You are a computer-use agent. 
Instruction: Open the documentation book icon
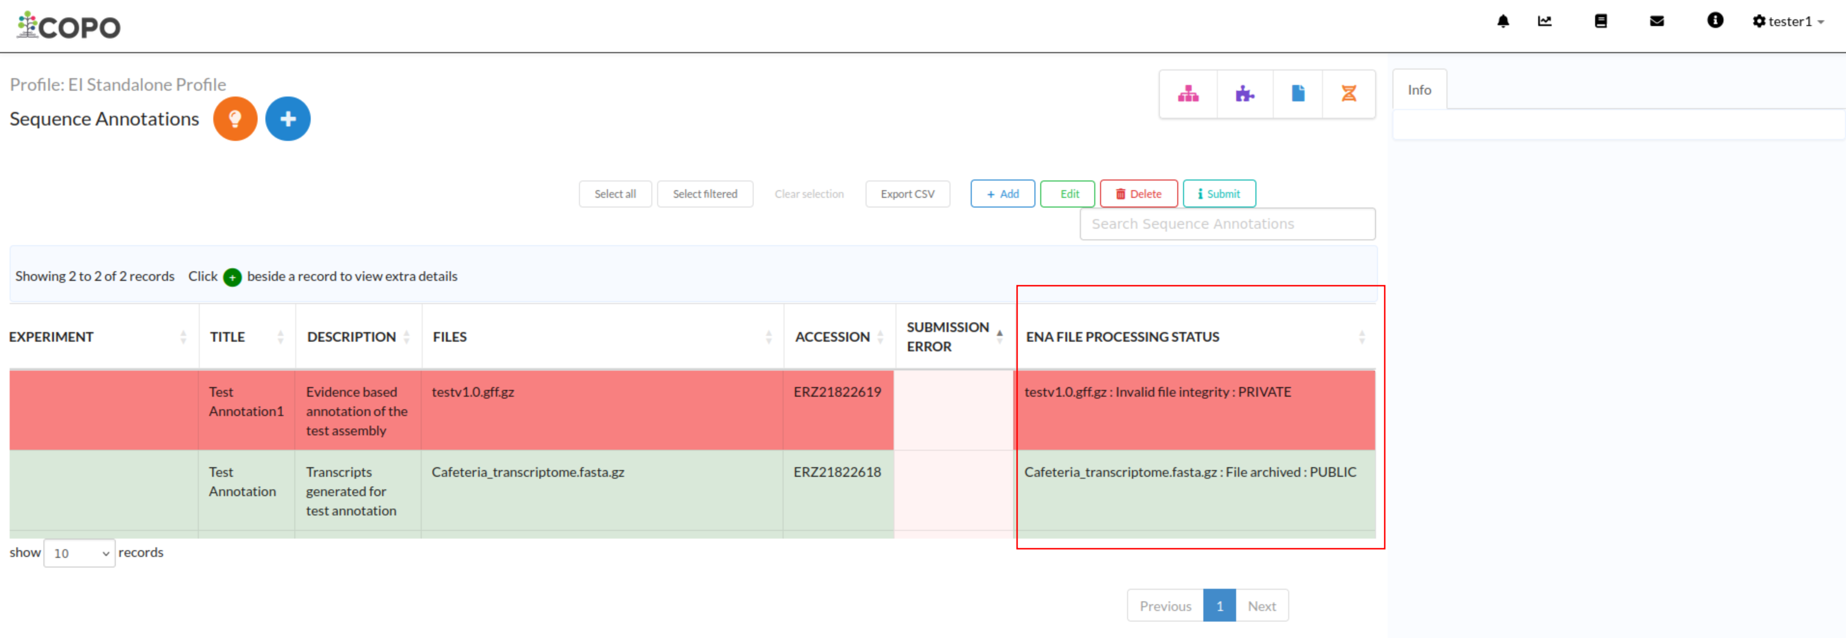pos(1600,22)
